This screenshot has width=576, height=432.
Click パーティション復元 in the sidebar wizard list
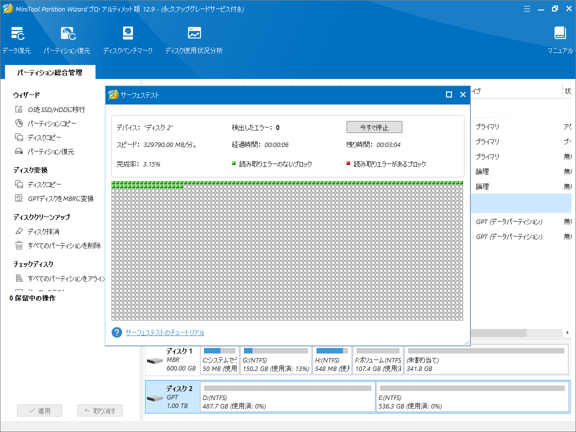click(x=50, y=151)
